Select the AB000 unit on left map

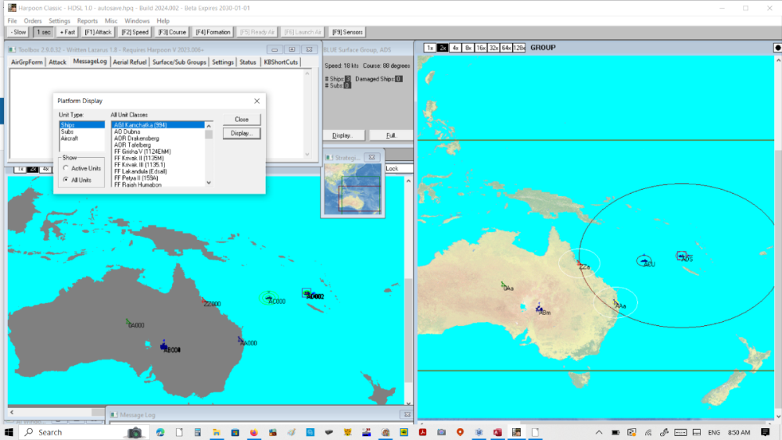pyautogui.click(x=164, y=345)
